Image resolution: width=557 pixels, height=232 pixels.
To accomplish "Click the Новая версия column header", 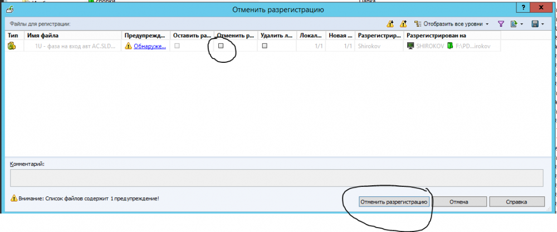I will click(340, 36).
